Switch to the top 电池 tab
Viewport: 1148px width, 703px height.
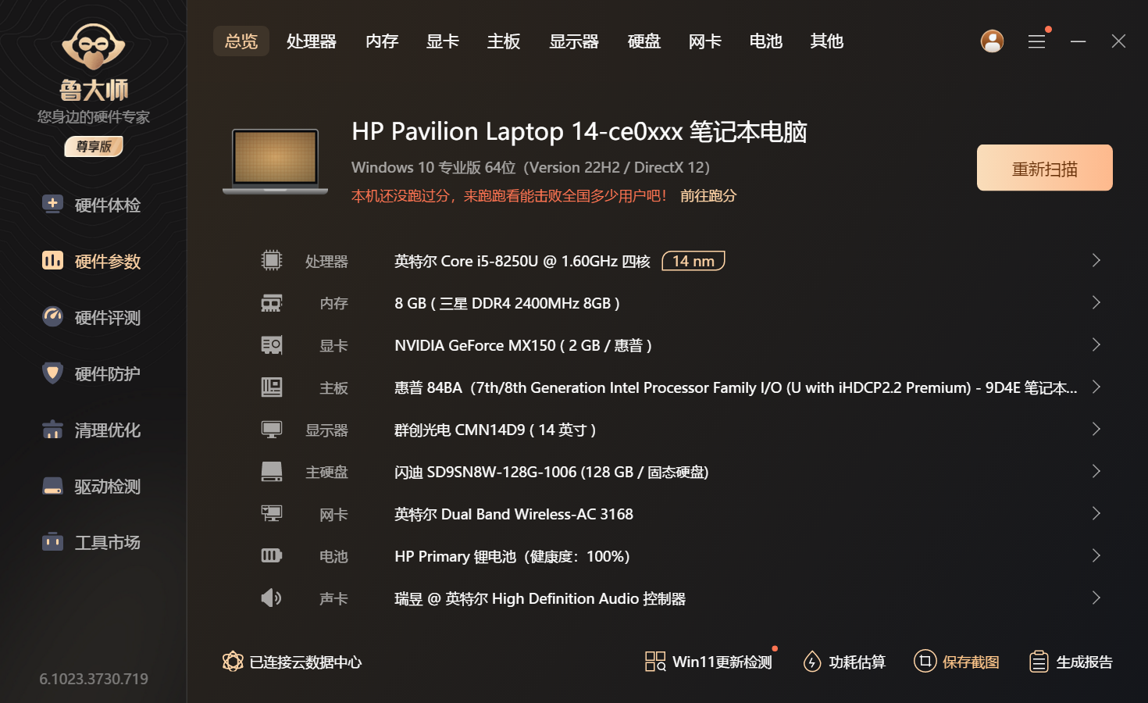(766, 41)
